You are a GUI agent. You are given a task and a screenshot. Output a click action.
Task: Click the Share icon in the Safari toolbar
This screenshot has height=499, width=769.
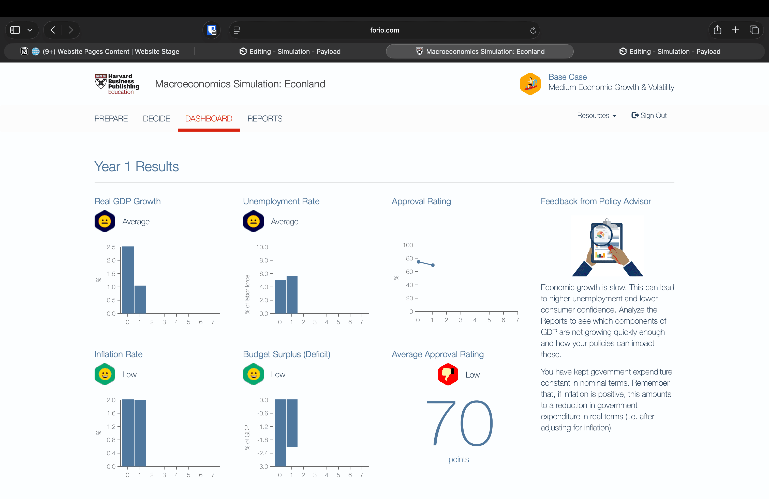coord(717,30)
